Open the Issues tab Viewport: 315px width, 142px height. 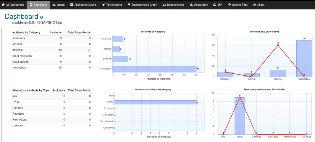pyautogui.click(x=58, y=5)
